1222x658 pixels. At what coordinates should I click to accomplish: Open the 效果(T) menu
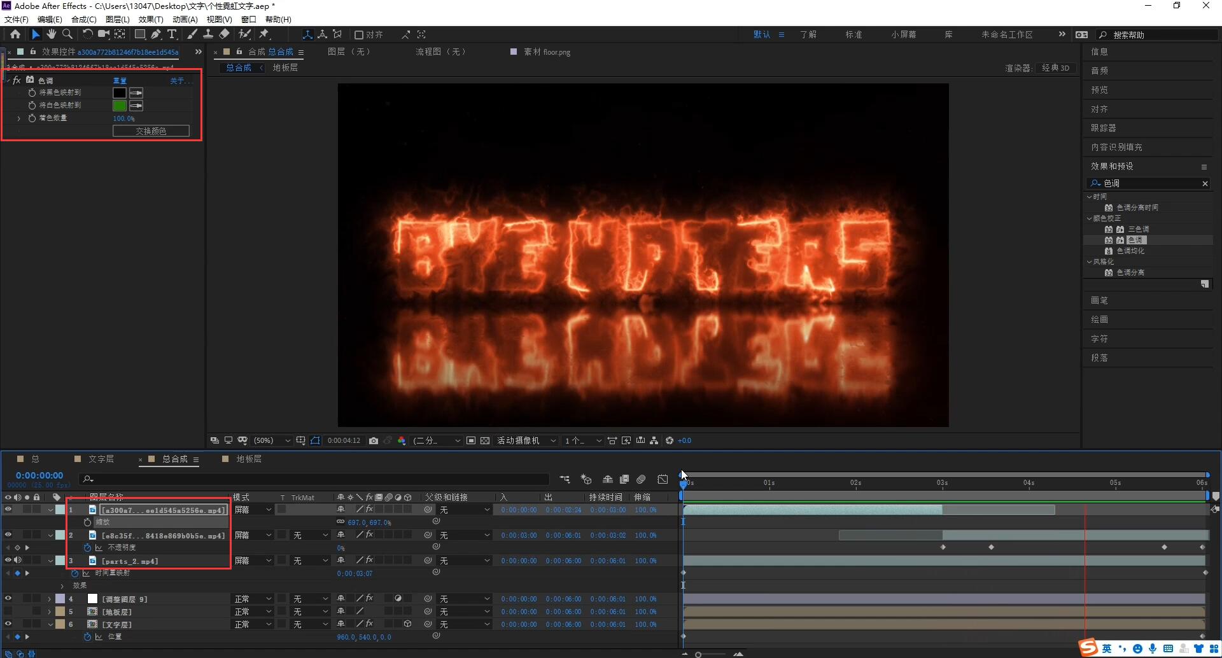[151, 20]
